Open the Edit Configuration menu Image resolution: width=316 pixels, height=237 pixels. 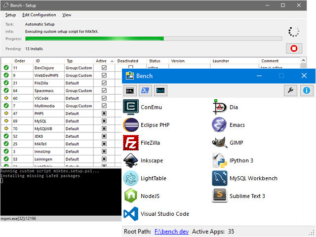(39, 15)
